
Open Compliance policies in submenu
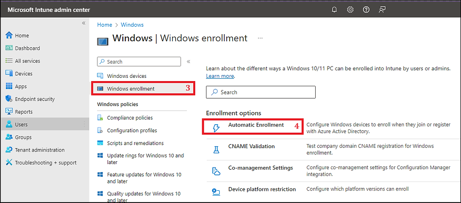click(x=130, y=118)
